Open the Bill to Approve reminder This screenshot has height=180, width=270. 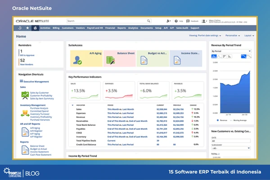(27, 55)
